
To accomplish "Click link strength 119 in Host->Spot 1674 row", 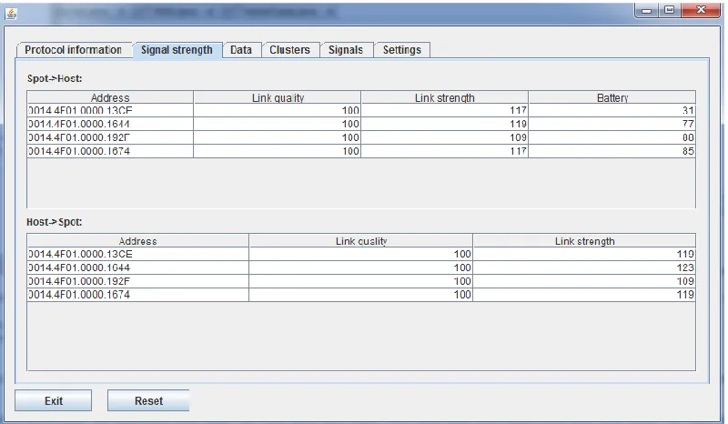I will point(584,295).
